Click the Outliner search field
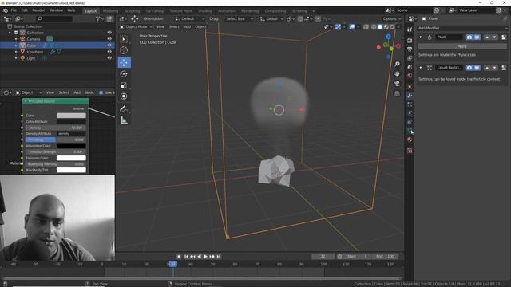This screenshot has width=511, height=287. [x=53, y=19]
